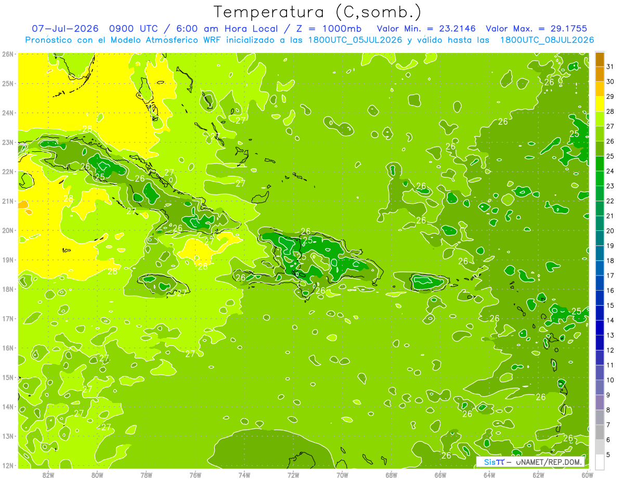Pick orange swatch between 30 and 31

(x=600, y=74)
